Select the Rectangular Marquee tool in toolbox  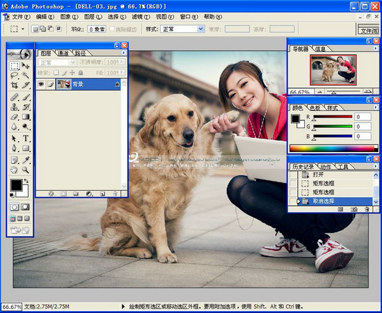coord(14,66)
